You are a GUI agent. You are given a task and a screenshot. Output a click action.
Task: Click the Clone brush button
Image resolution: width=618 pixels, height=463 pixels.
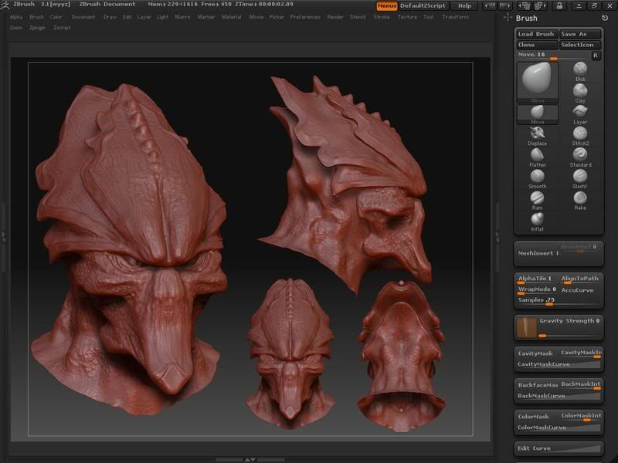(x=527, y=45)
